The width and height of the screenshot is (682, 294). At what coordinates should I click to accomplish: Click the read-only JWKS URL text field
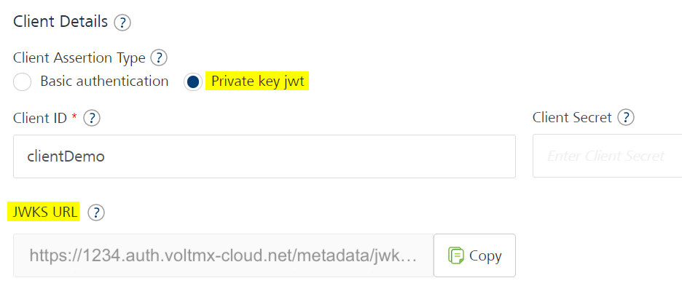[x=223, y=255]
